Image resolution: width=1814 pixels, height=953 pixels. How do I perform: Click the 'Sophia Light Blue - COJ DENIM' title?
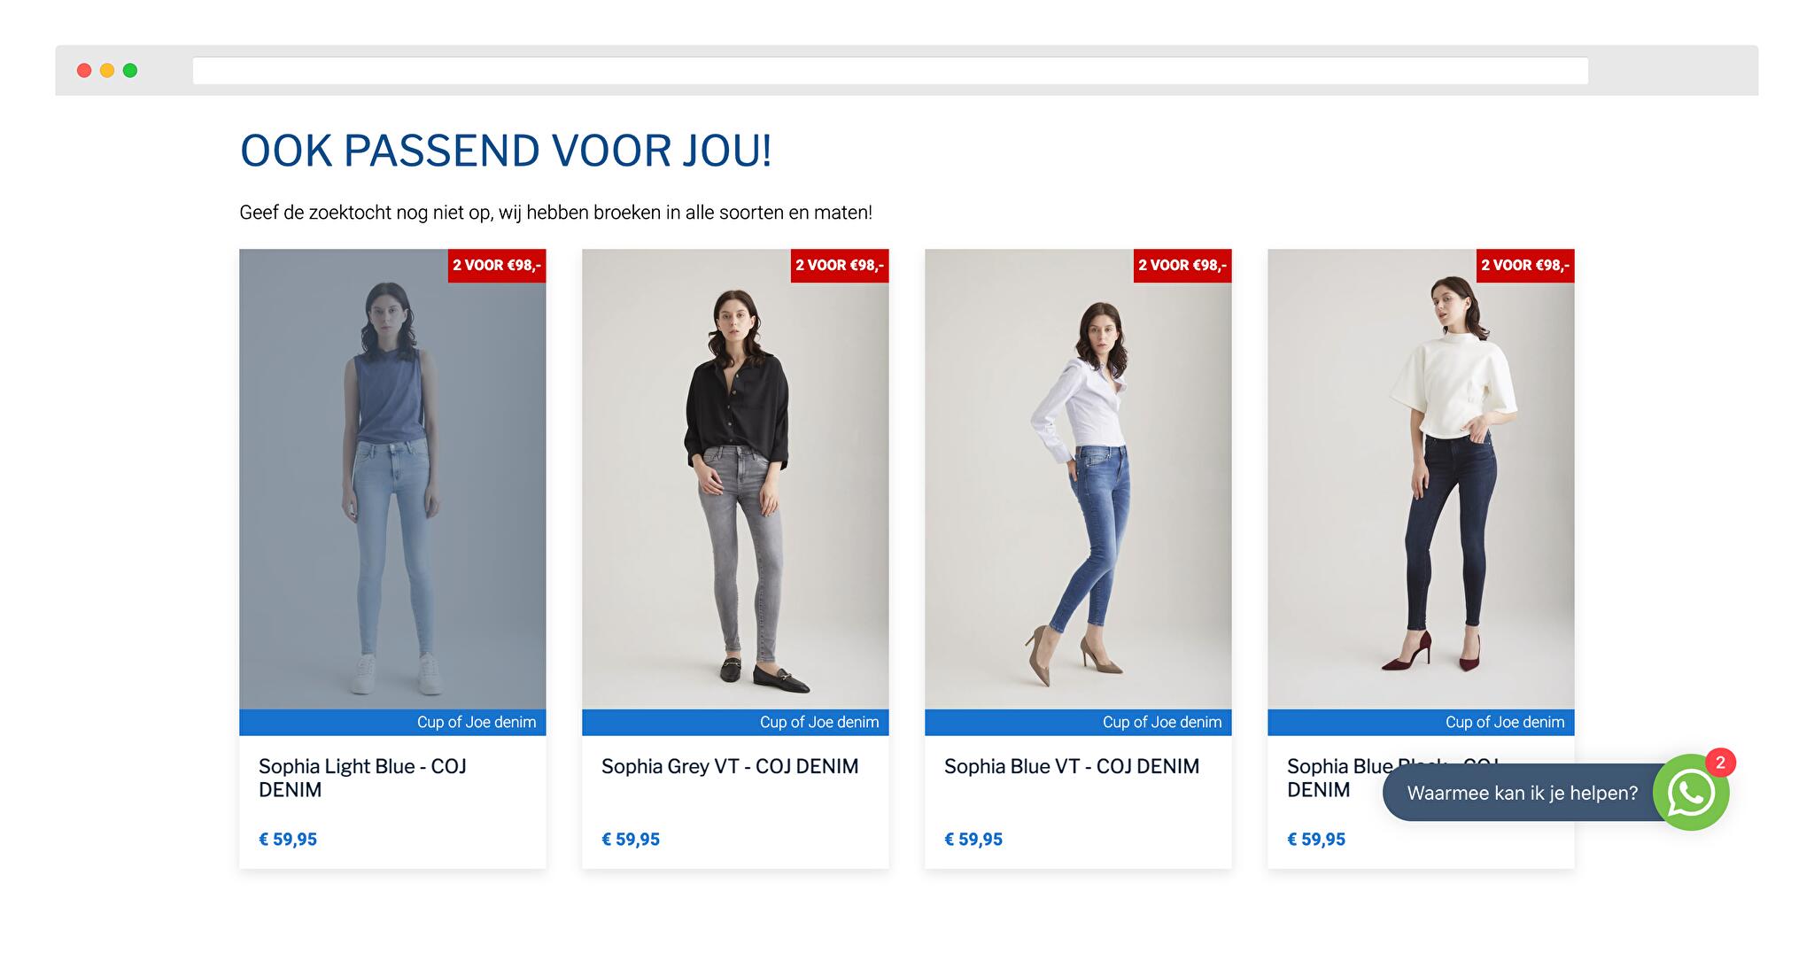[363, 778]
